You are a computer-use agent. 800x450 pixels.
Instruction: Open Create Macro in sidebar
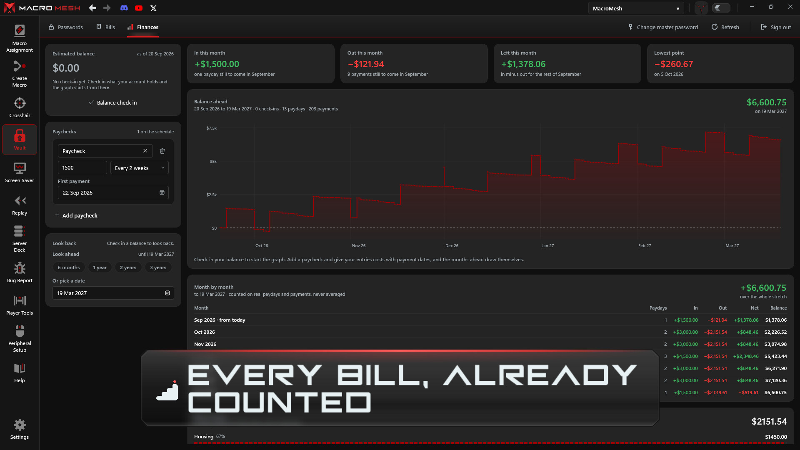pyautogui.click(x=20, y=73)
